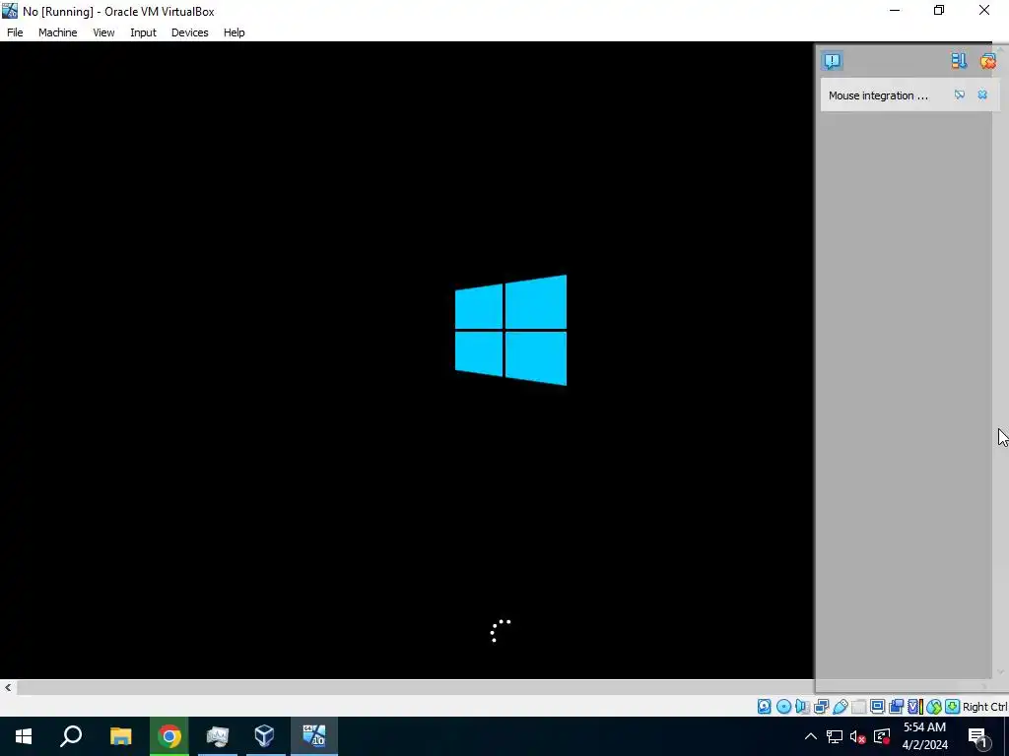Screen dimensions: 1009x756
Task: Click the USB devices indicator
Action: (x=841, y=707)
